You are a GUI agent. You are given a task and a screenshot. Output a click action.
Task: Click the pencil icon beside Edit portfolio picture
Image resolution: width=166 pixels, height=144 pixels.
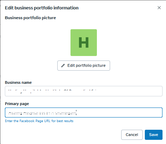pos(63,66)
